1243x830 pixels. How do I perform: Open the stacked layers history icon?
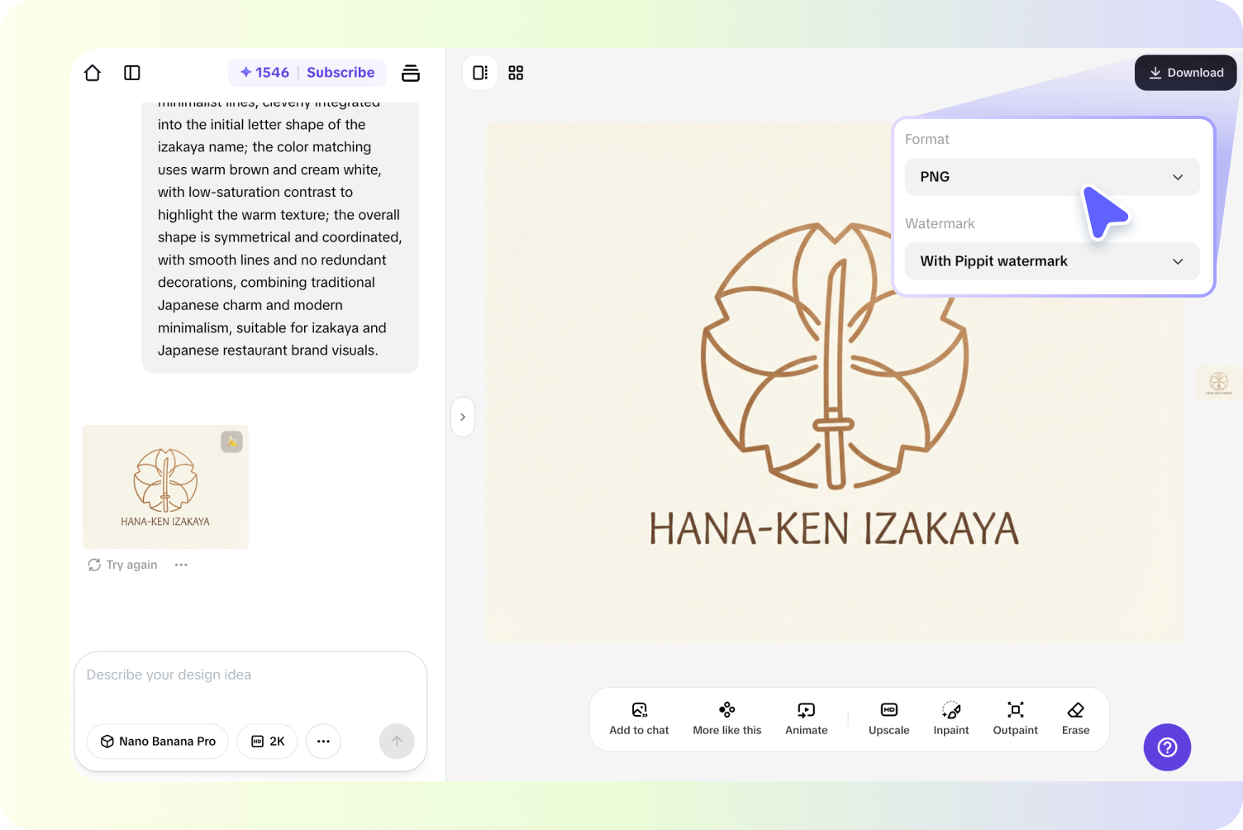pos(411,73)
